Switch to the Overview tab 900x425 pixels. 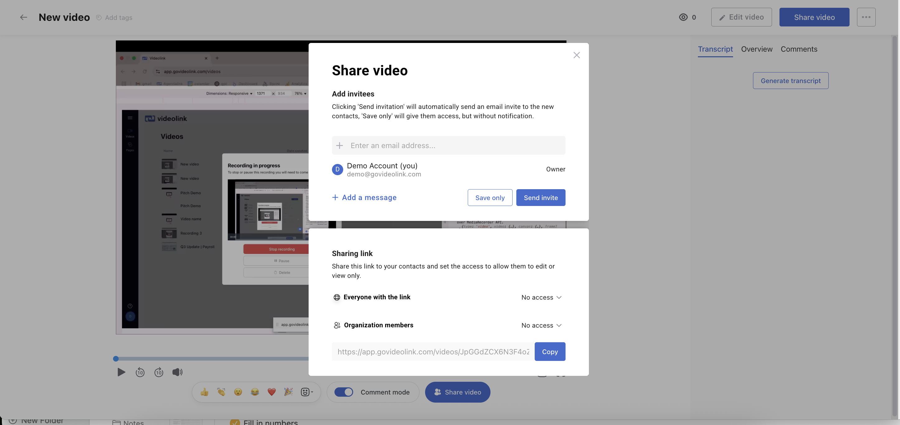coord(756,49)
